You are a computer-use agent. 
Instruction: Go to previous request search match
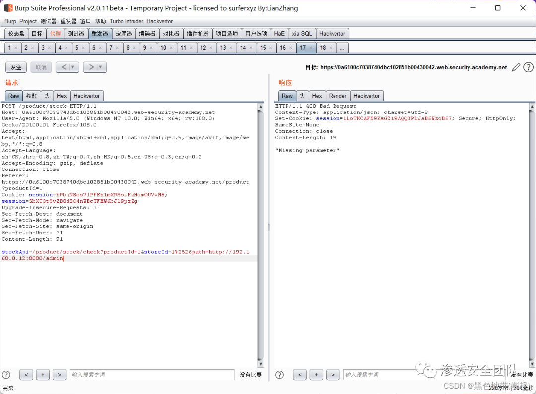26,375
